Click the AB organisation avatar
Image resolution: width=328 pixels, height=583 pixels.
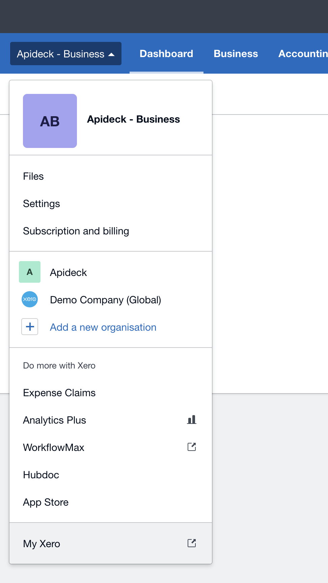[x=50, y=121]
